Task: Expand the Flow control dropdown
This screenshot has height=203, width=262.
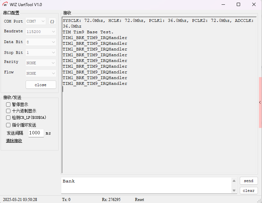Action: tap(41, 73)
